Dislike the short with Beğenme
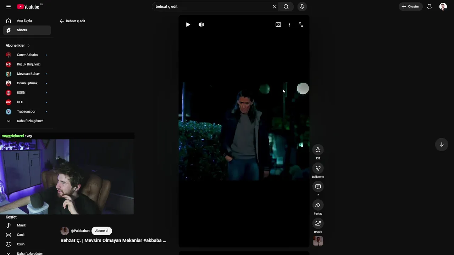 coord(318,168)
